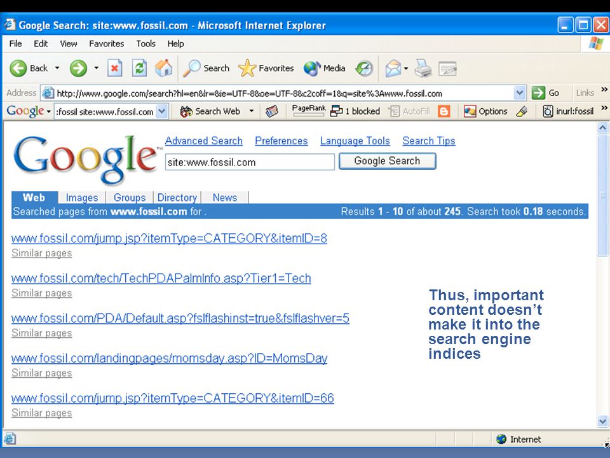Switch to the News tab
The width and height of the screenshot is (610, 458).
[225, 198]
